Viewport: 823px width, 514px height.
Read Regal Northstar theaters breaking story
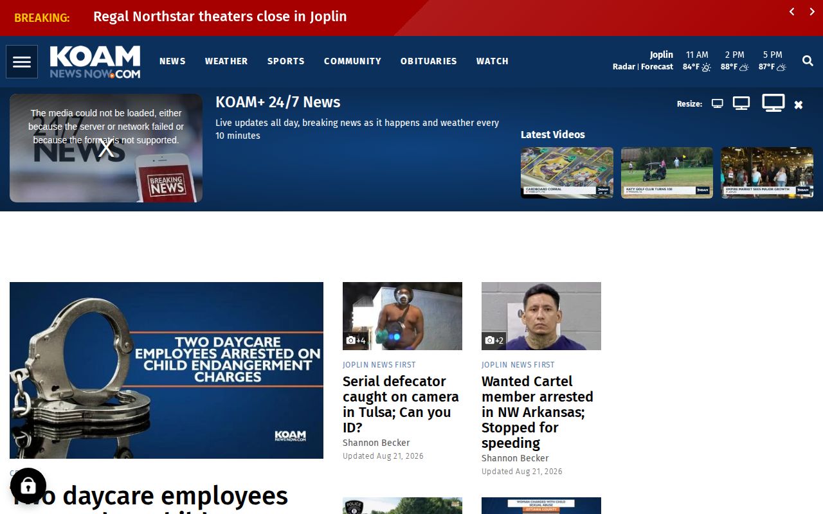[x=220, y=17]
